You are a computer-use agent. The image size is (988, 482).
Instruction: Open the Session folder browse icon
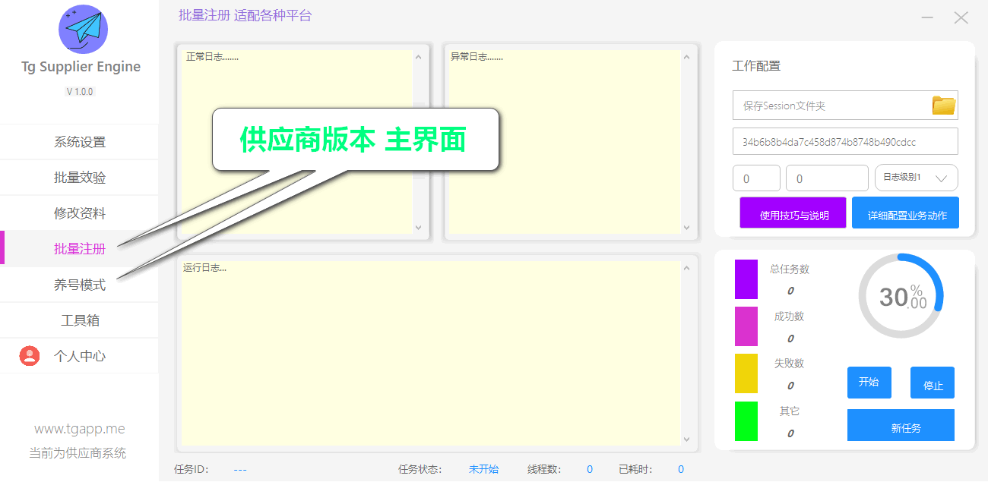(943, 106)
